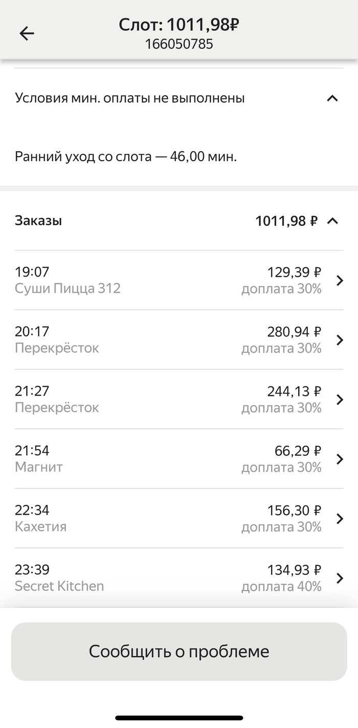358x728 pixels.
Task: Open details arrow for Суши Пицца 312 order
Action: coord(340,281)
